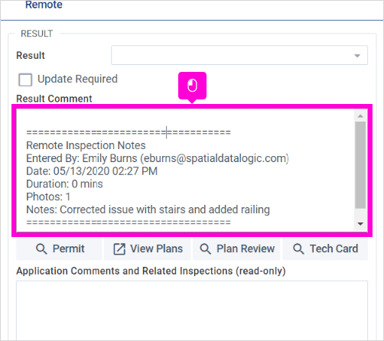Tick the Update Required checkbox
384x341 pixels.
point(25,80)
